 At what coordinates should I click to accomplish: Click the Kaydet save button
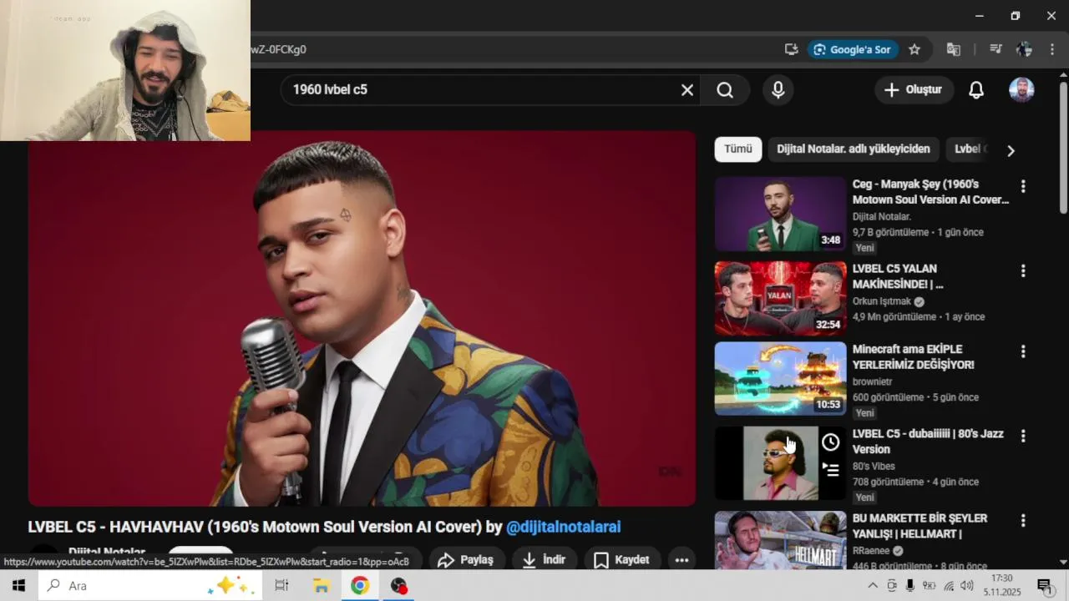(x=622, y=560)
